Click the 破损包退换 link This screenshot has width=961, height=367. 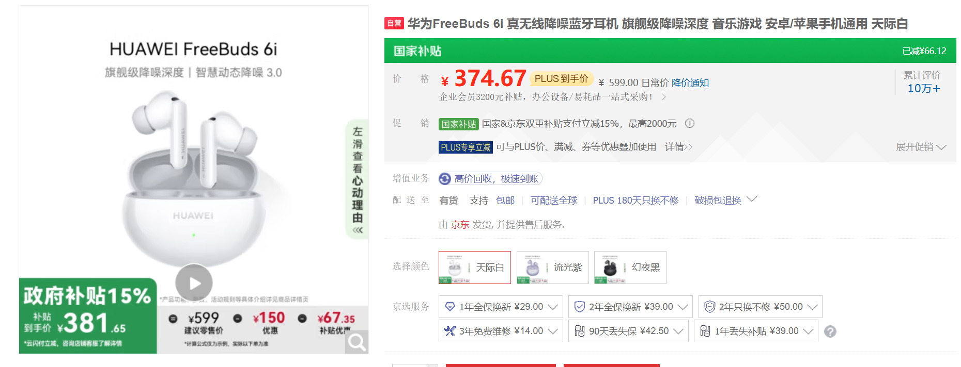[x=718, y=201]
